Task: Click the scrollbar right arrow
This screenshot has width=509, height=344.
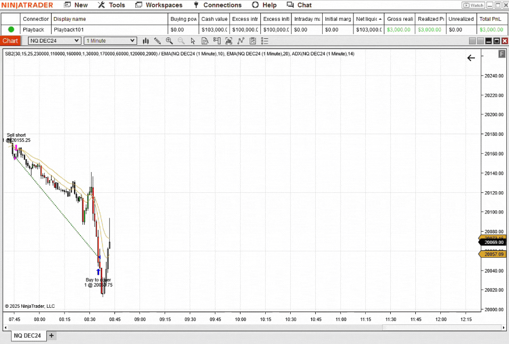Action: (x=504, y=328)
